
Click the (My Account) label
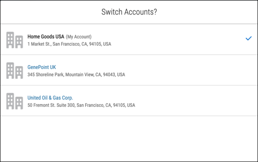tap(79, 37)
